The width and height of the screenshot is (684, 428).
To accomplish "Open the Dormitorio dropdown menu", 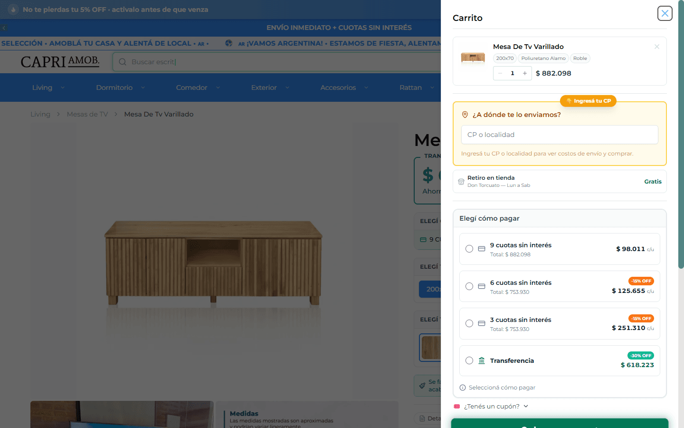I will (x=121, y=88).
